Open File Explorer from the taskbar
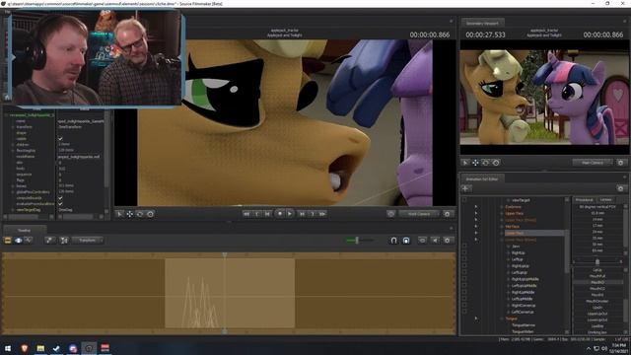Screen dimensions: 631x355 tap(40, 348)
